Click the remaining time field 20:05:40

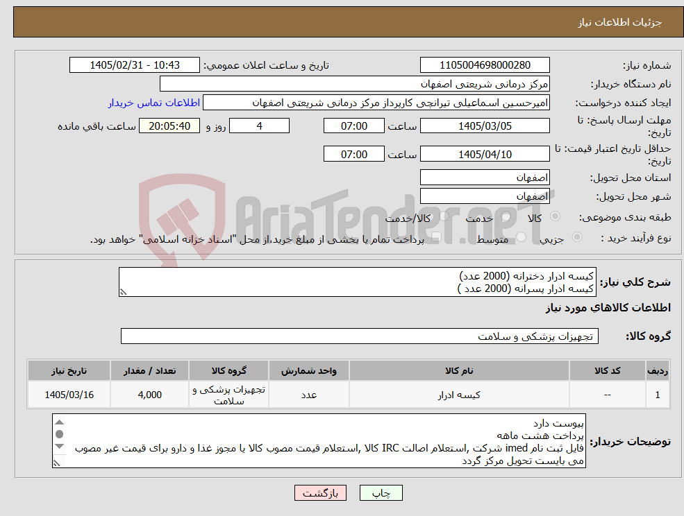pos(169,126)
